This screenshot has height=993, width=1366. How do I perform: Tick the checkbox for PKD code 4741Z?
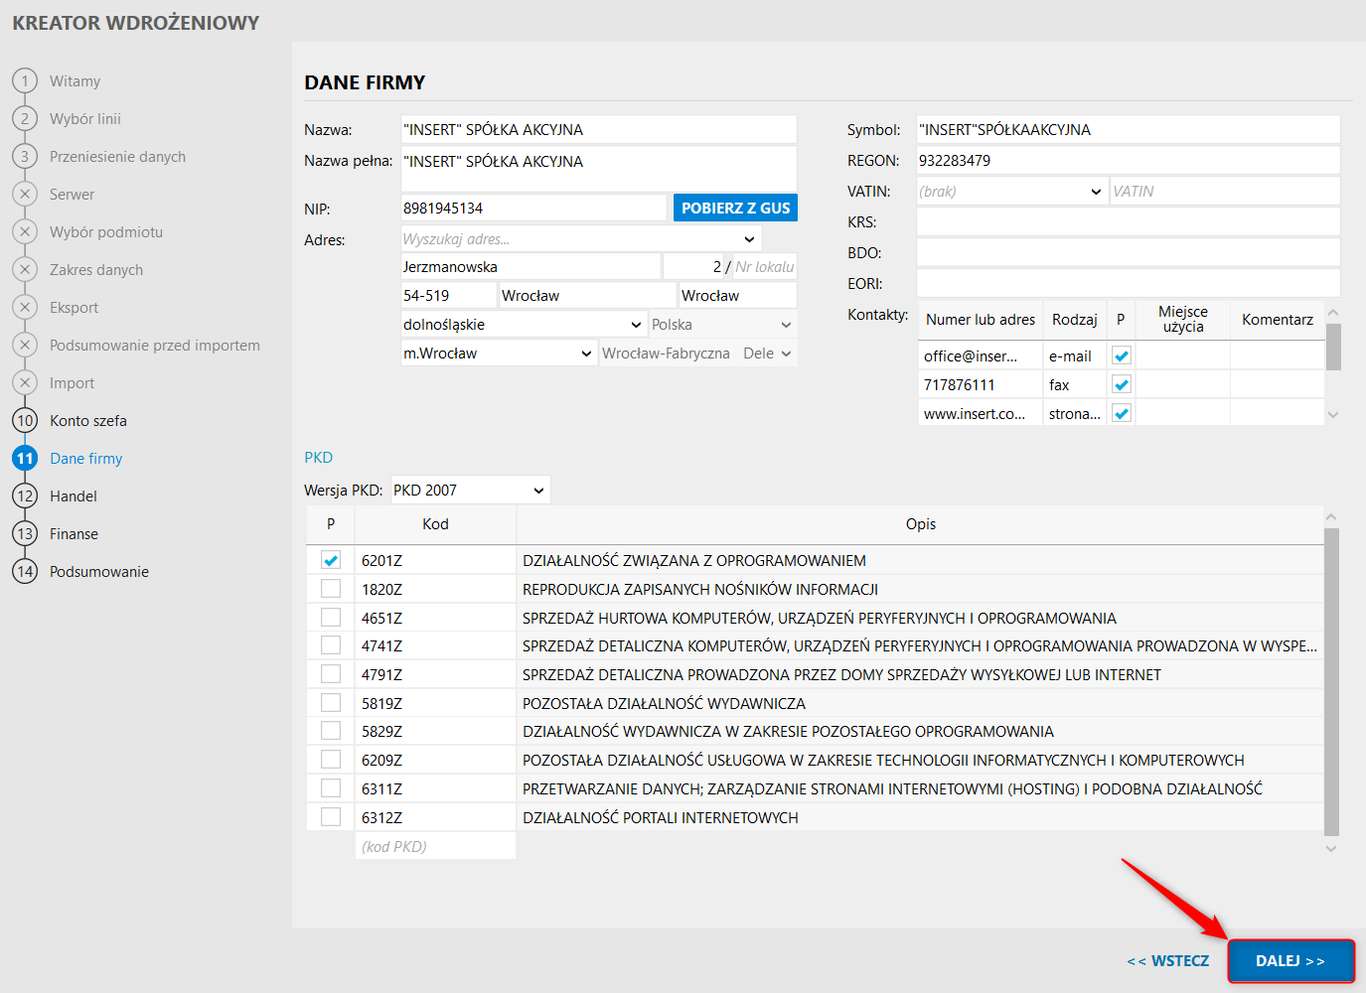click(331, 645)
